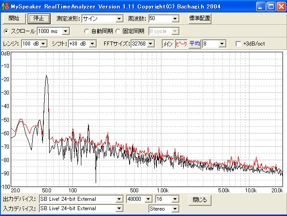The height and width of the screenshot is (216, 287).
Task: Select the 自動同期 radio button
Action: pos(86,31)
